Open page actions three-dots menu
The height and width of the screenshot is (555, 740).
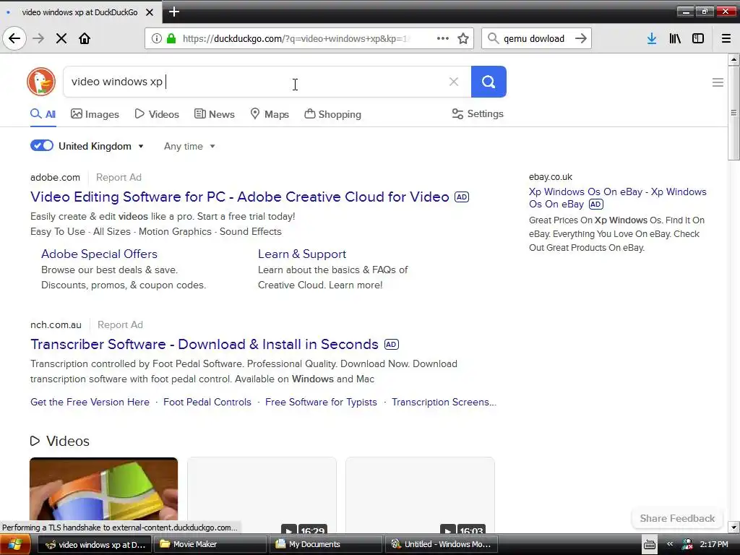click(443, 38)
